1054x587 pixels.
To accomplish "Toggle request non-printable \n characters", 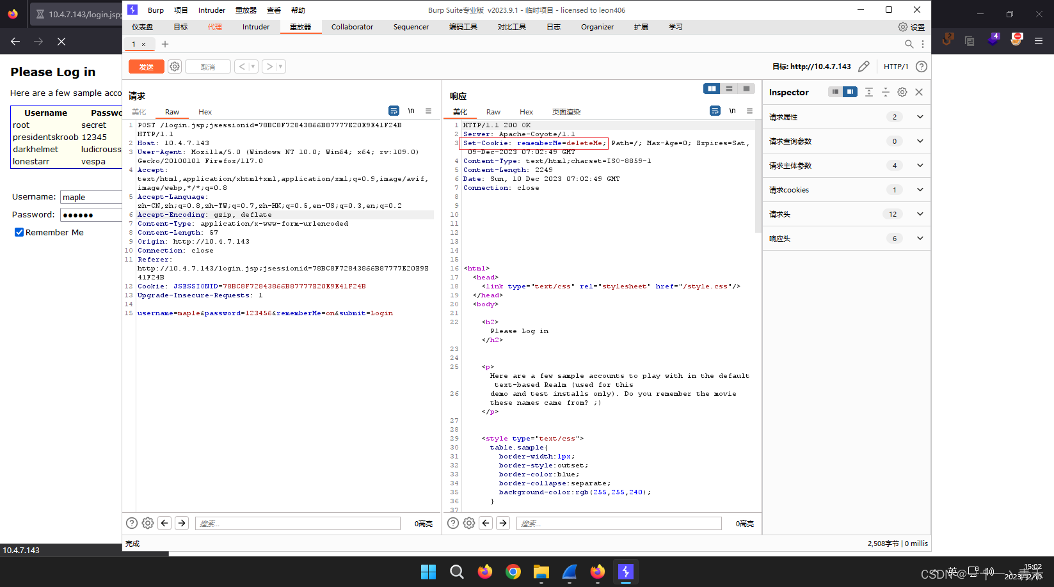I will (411, 111).
